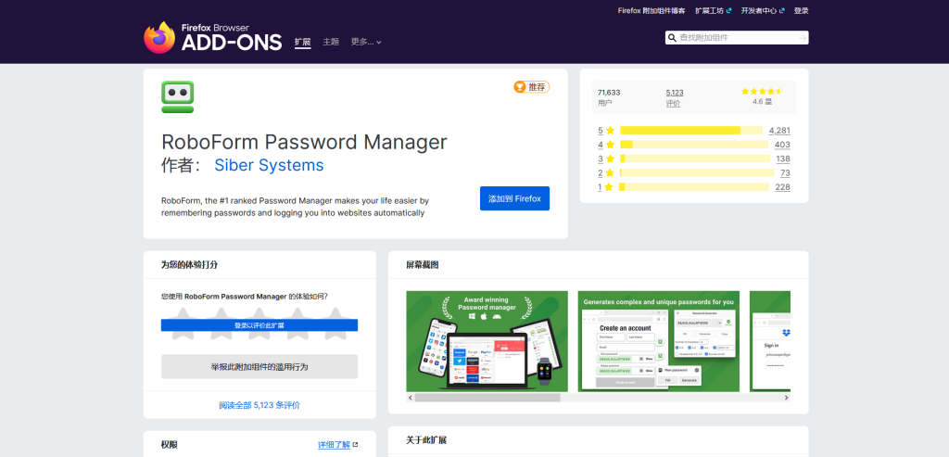Click the star icon in the 5 rating row
Viewport: 949px width, 457px height.
click(610, 130)
